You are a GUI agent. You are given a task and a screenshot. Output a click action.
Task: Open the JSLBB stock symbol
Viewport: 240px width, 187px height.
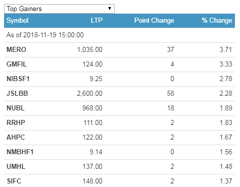(17, 94)
